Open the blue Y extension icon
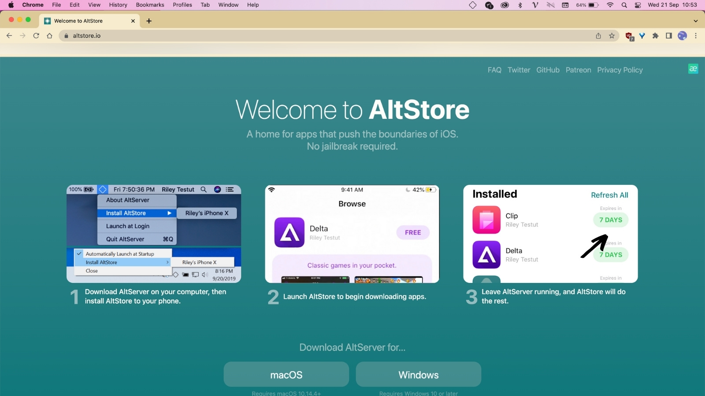Image resolution: width=705 pixels, height=396 pixels. coord(642,36)
